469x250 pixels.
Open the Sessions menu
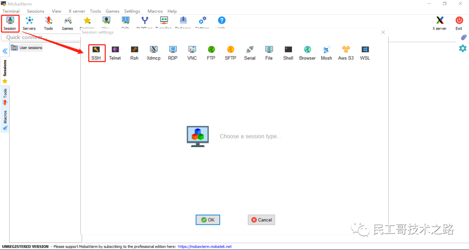(x=36, y=11)
